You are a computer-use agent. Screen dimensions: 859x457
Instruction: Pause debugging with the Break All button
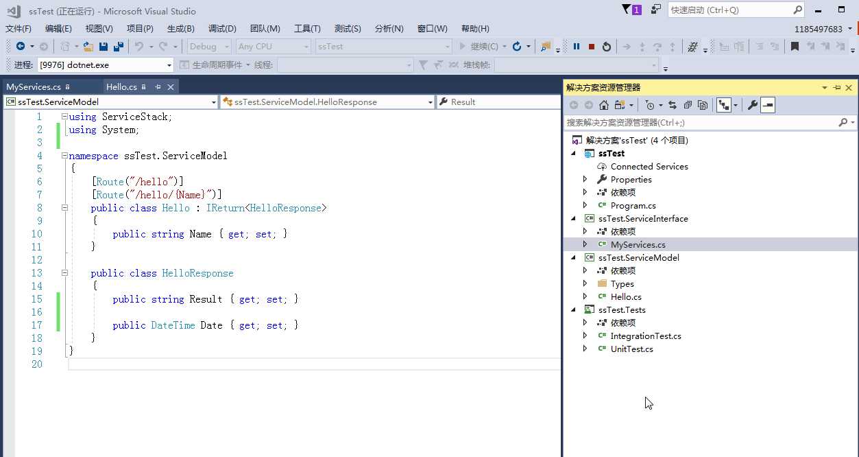577,47
